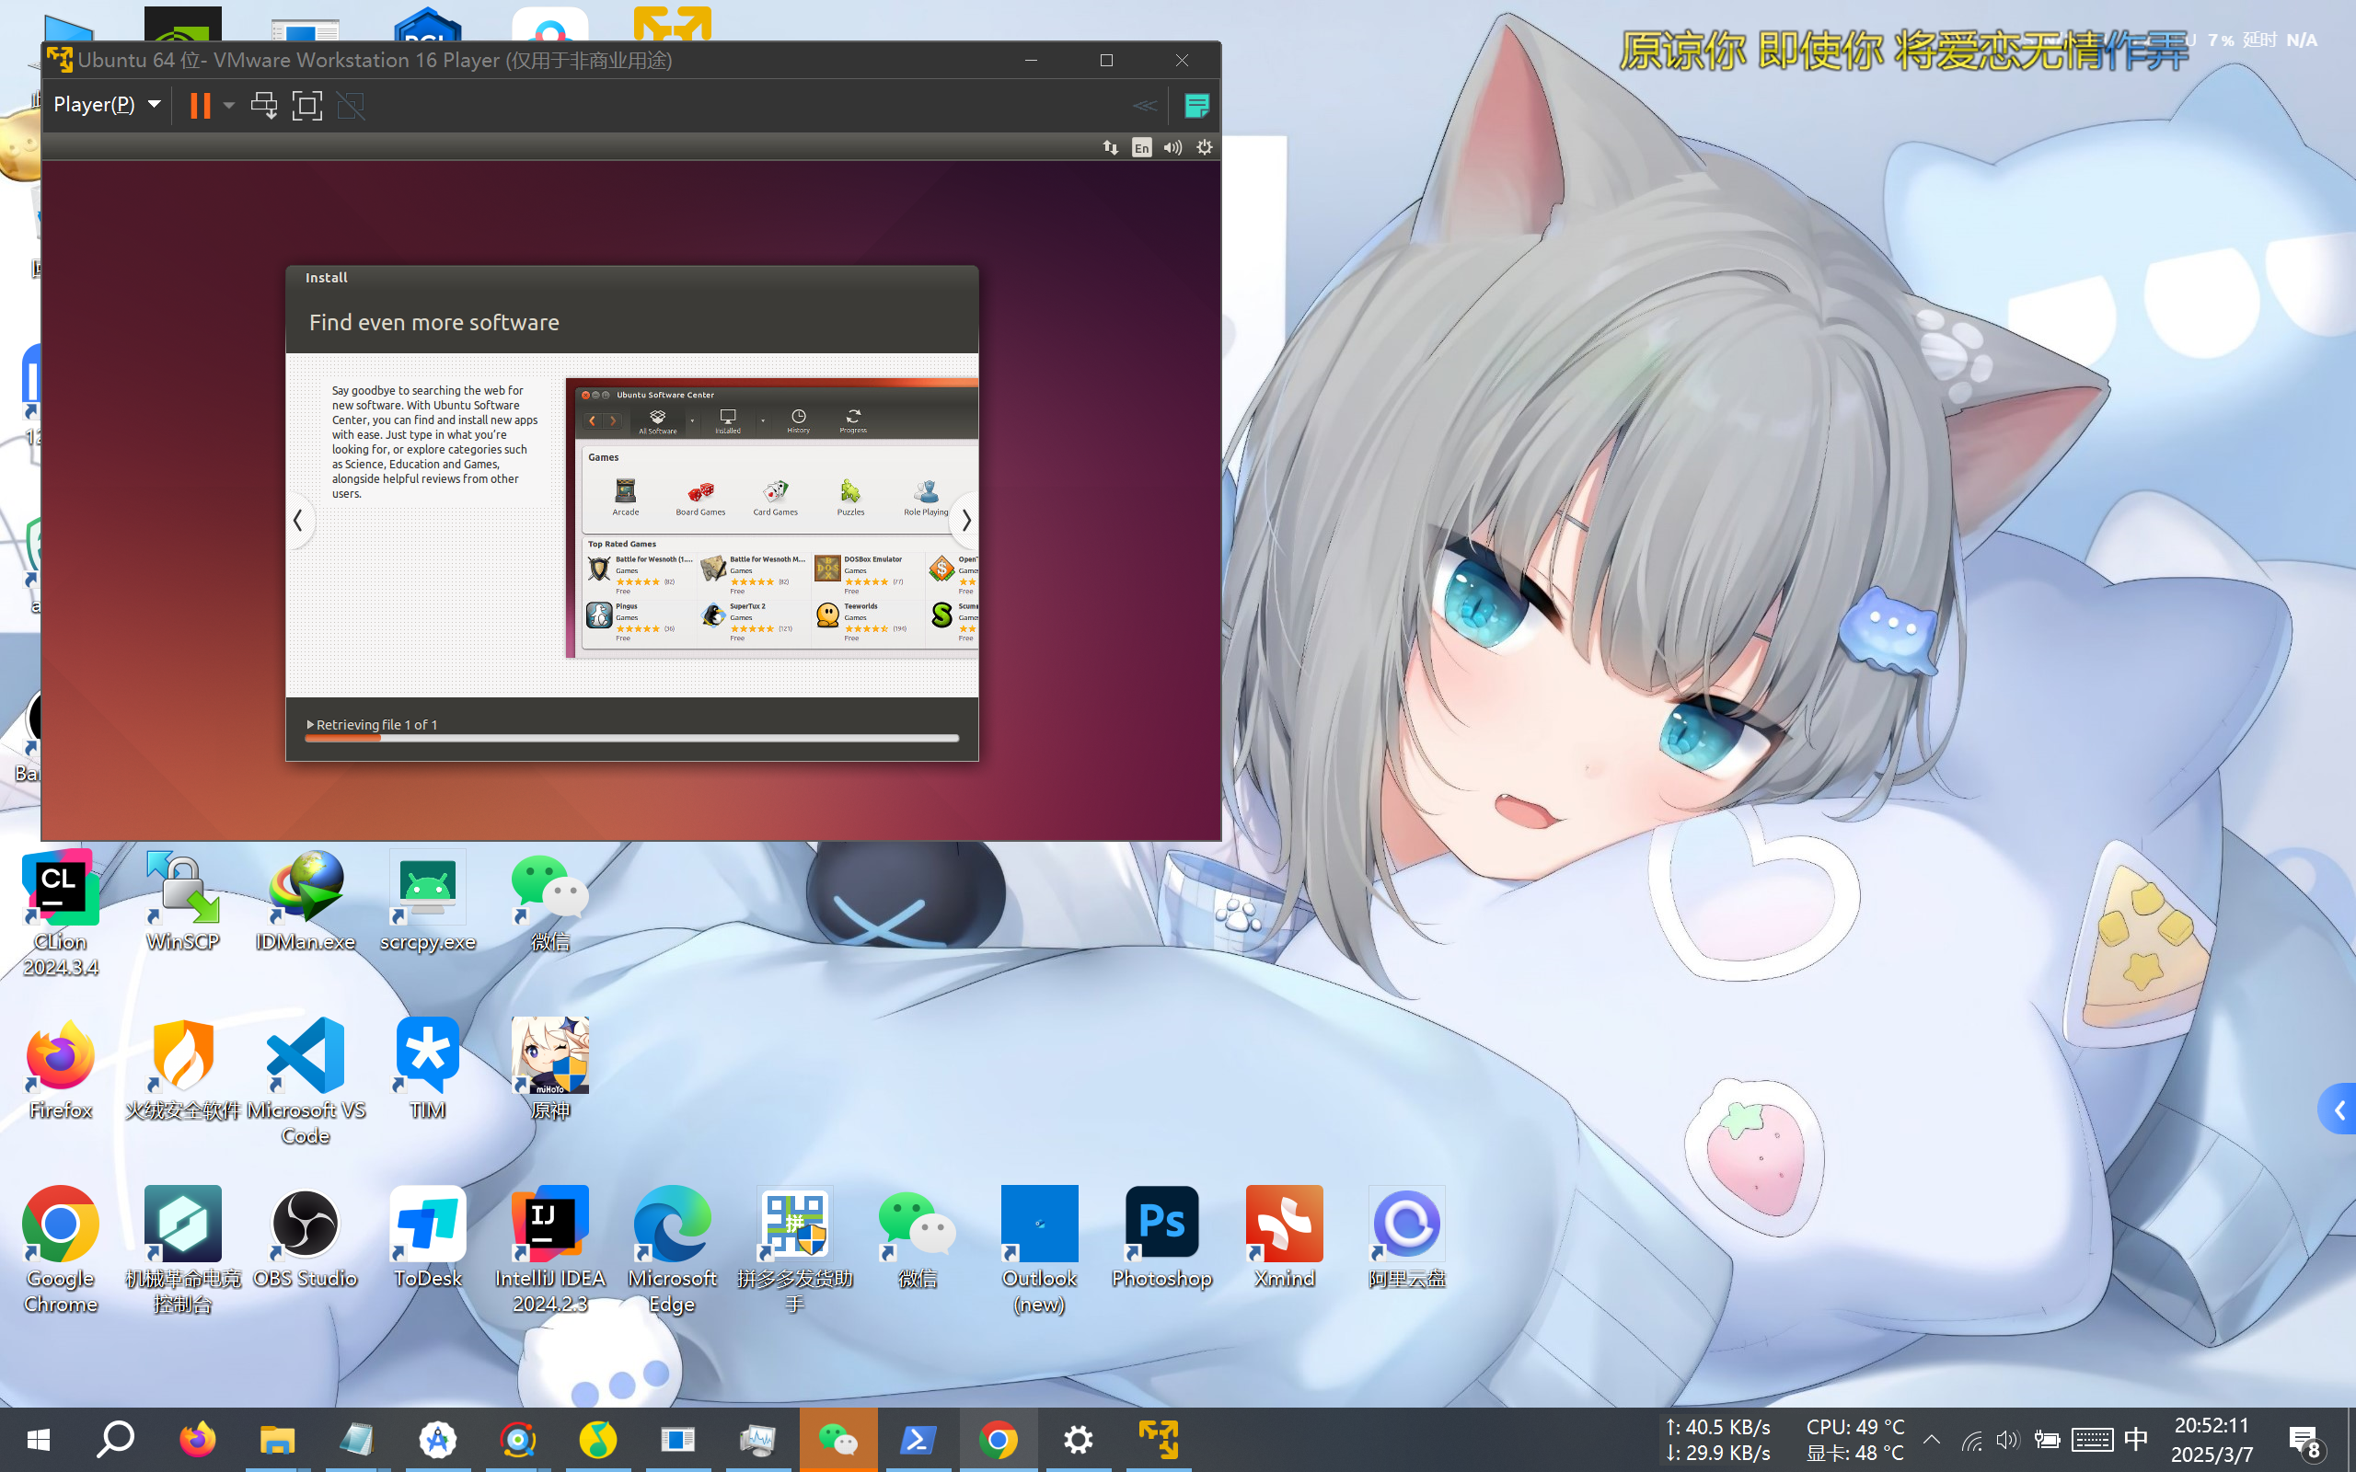Open the OBS Studio desktop shortcut
Image resolution: width=2356 pixels, height=1472 pixels.
305,1236
